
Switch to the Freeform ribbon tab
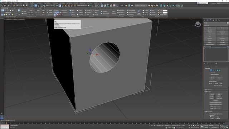tap(13, 8)
